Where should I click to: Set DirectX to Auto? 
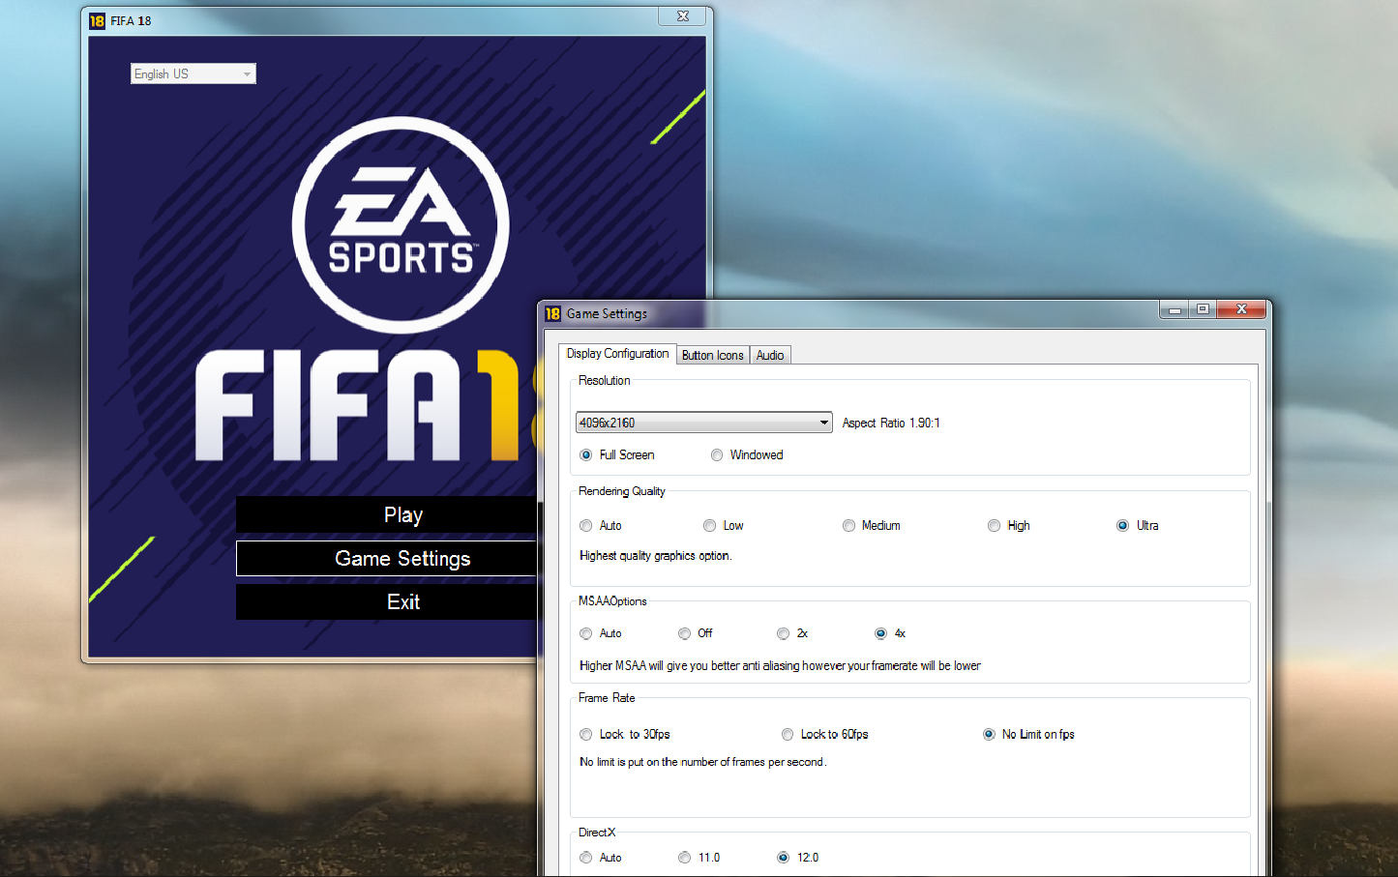pos(585,858)
